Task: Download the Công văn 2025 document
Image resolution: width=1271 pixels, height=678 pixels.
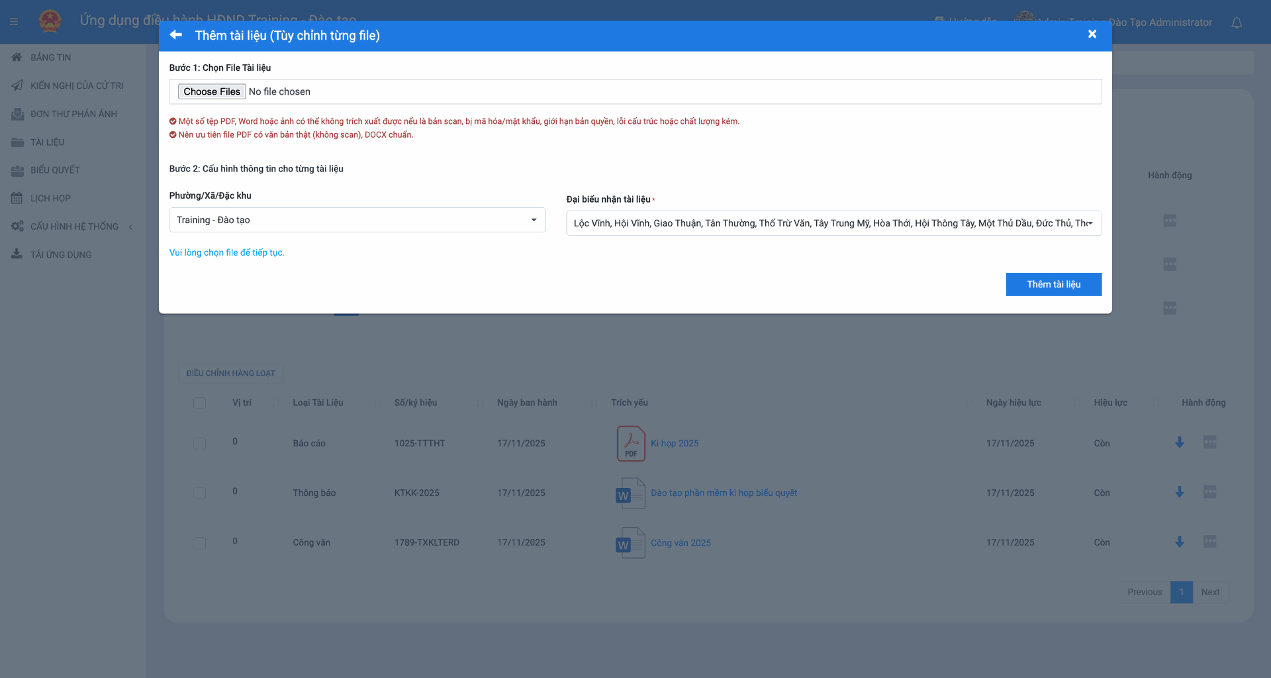Action: click(x=1179, y=542)
